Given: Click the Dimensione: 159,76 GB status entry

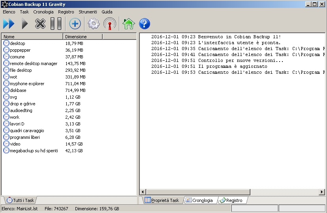Looking at the screenshot, I should click(x=97, y=209).
